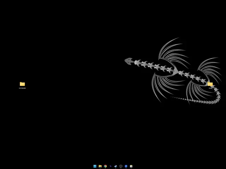Click the right desktop folder's name label
Viewport: 226px width, 169px height.
[x=210, y=88]
